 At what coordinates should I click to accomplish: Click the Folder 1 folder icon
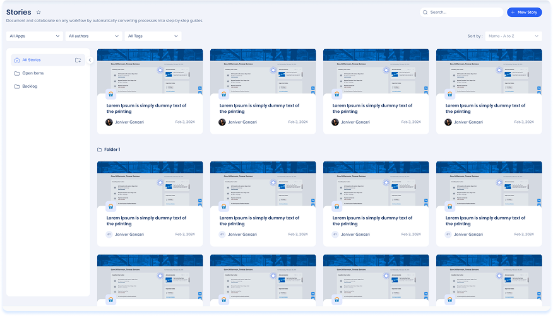tap(99, 149)
